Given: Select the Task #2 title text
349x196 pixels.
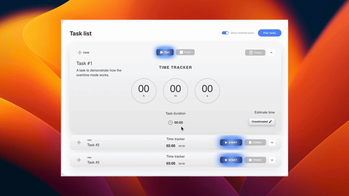Looking at the screenshot, I should point(94,145).
